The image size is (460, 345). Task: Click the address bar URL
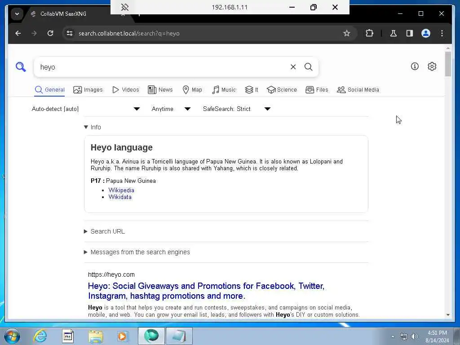tap(129, 33)
